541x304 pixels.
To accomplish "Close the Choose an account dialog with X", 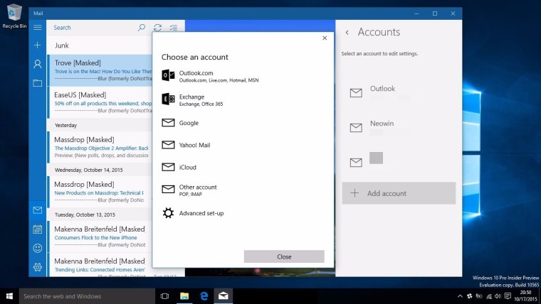I will pos(325,38).
